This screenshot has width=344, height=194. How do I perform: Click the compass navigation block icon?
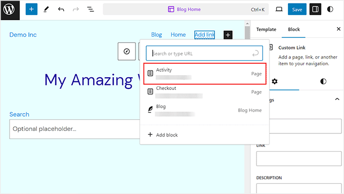tap(126, 52)
